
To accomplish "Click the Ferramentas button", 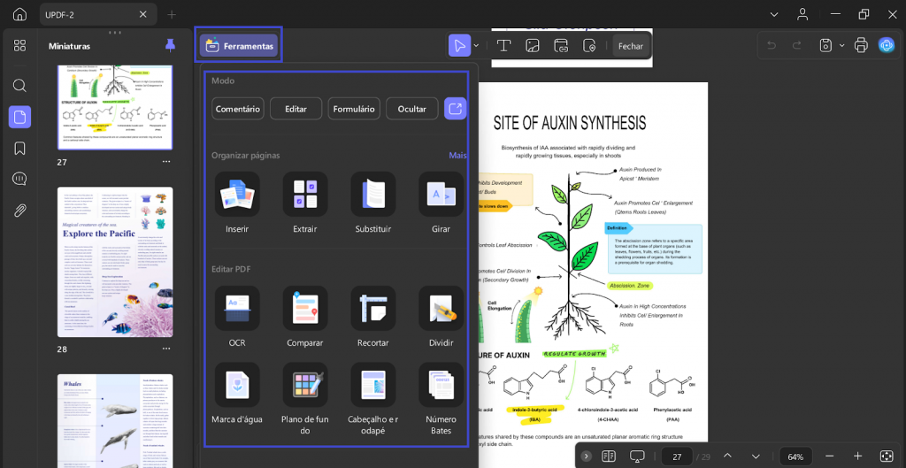I will tap(239, 46).
